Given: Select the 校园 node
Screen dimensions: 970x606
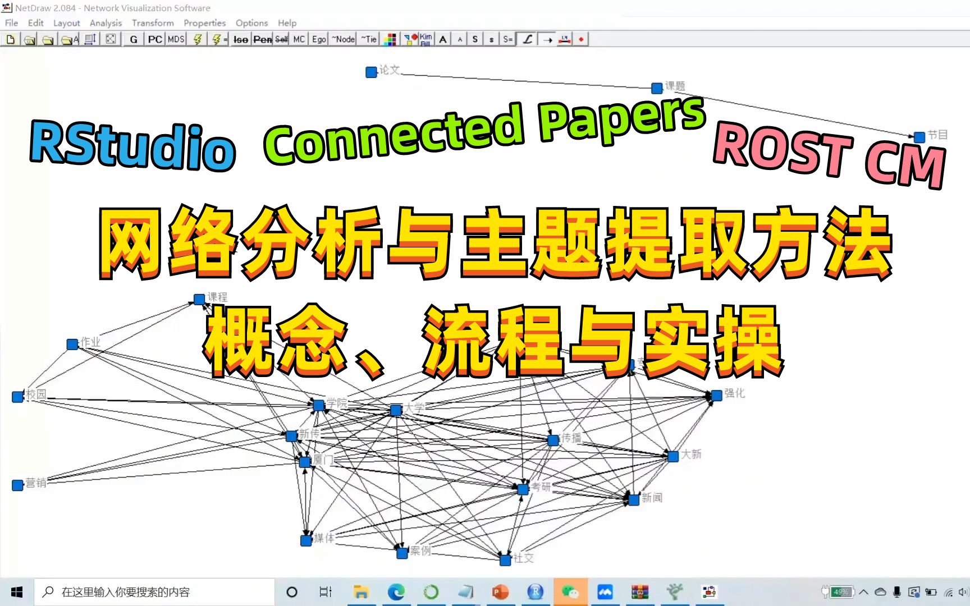Looking at the screenshot, I should [x=18, y=397].
